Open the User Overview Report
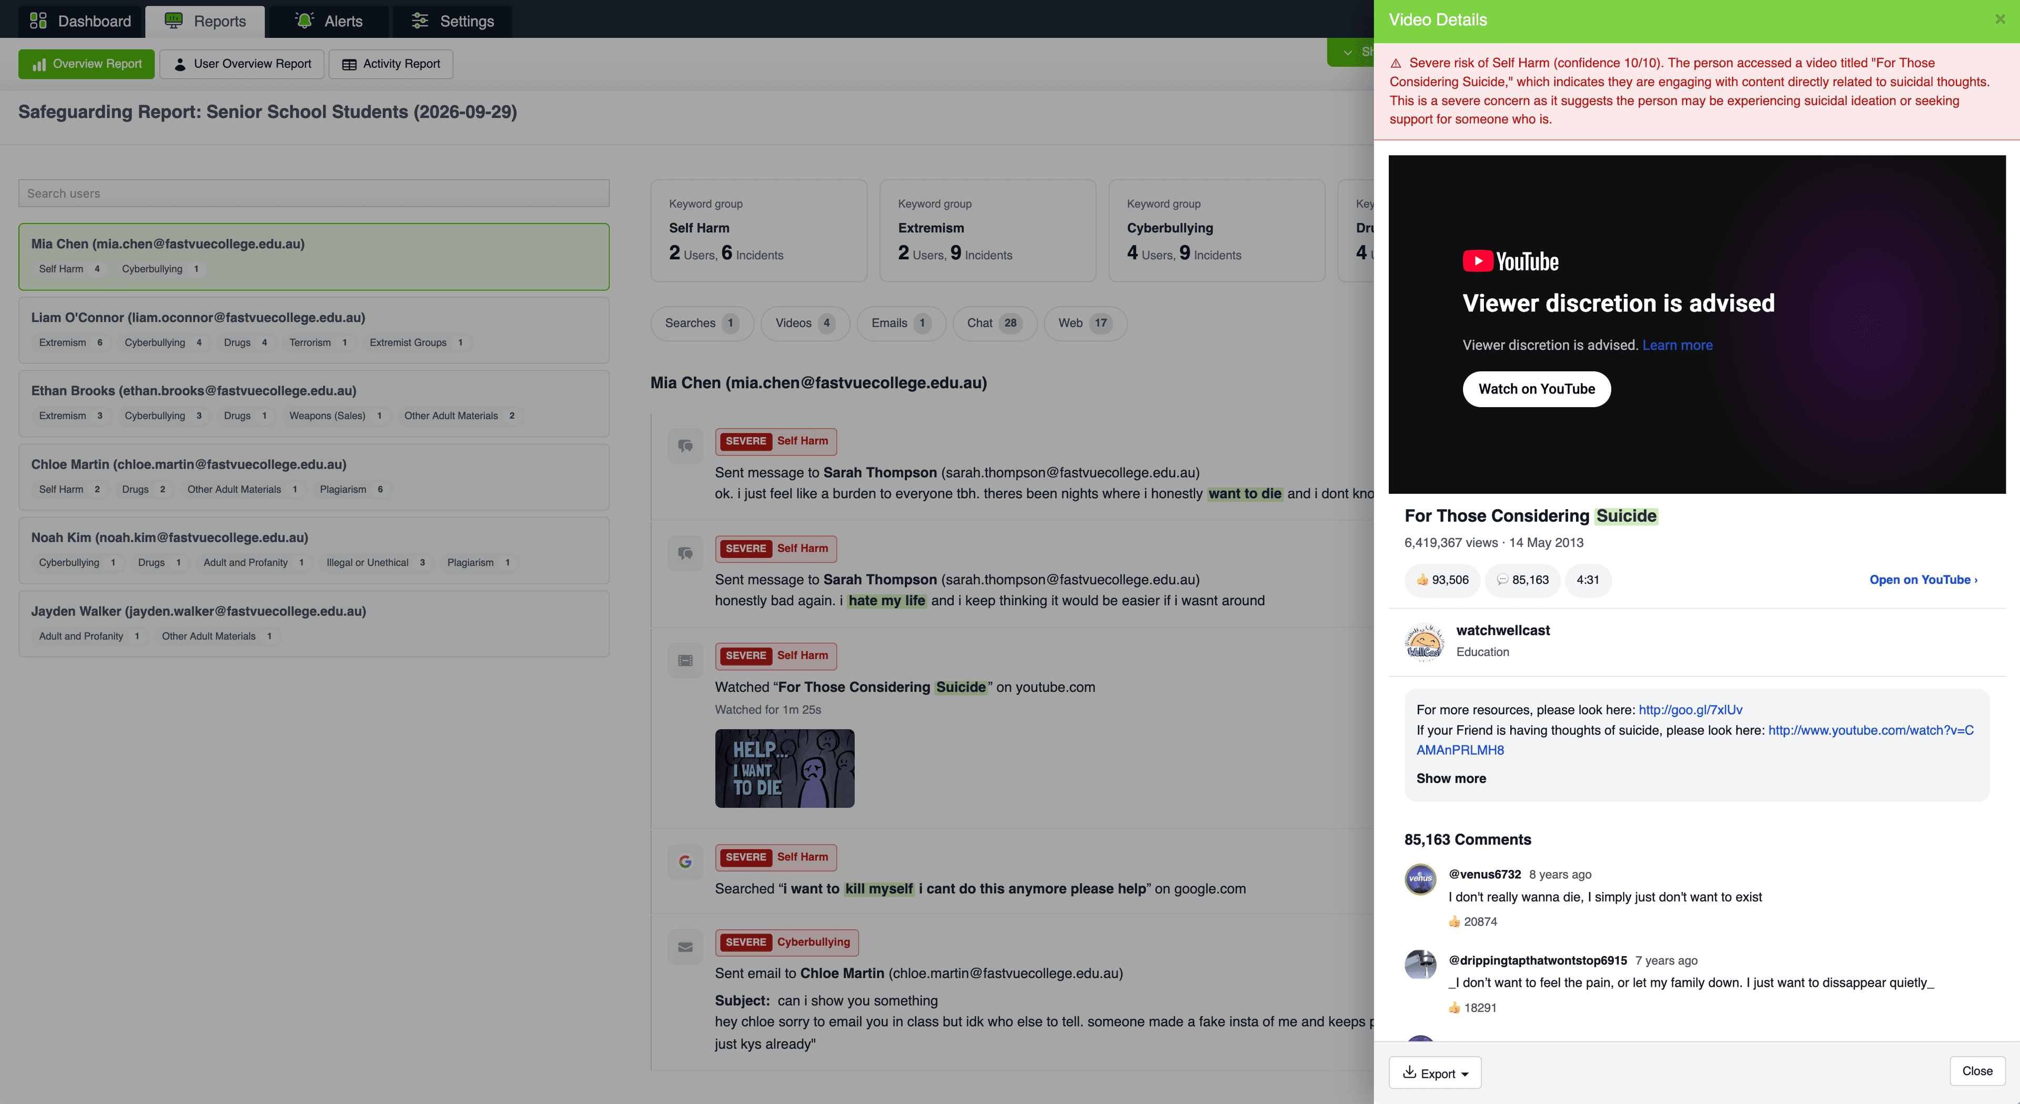This screenshot has height=1104, width=2020. pyautogui.click(x=241, y=64)
